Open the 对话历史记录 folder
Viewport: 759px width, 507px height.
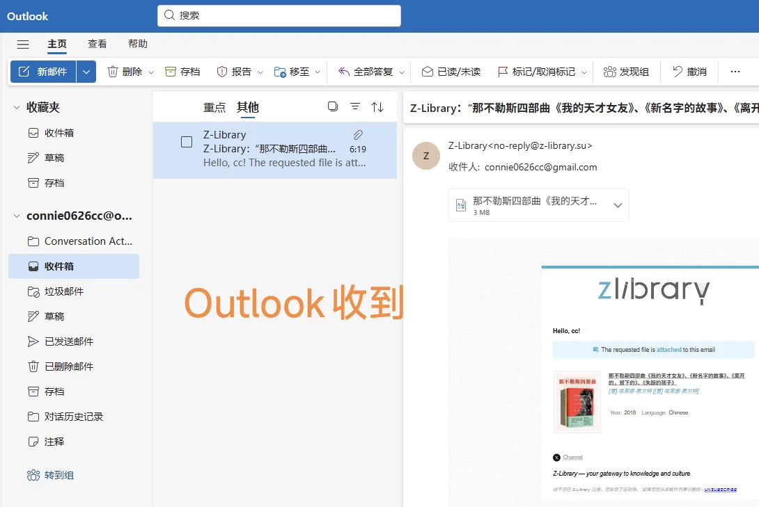click(x=74, y=417)
